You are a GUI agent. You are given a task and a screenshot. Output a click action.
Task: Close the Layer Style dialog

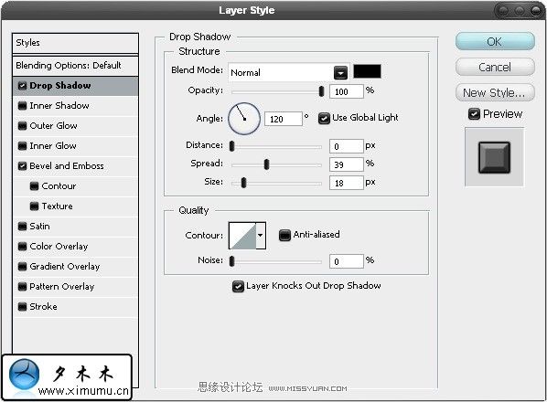click(536, 11)
